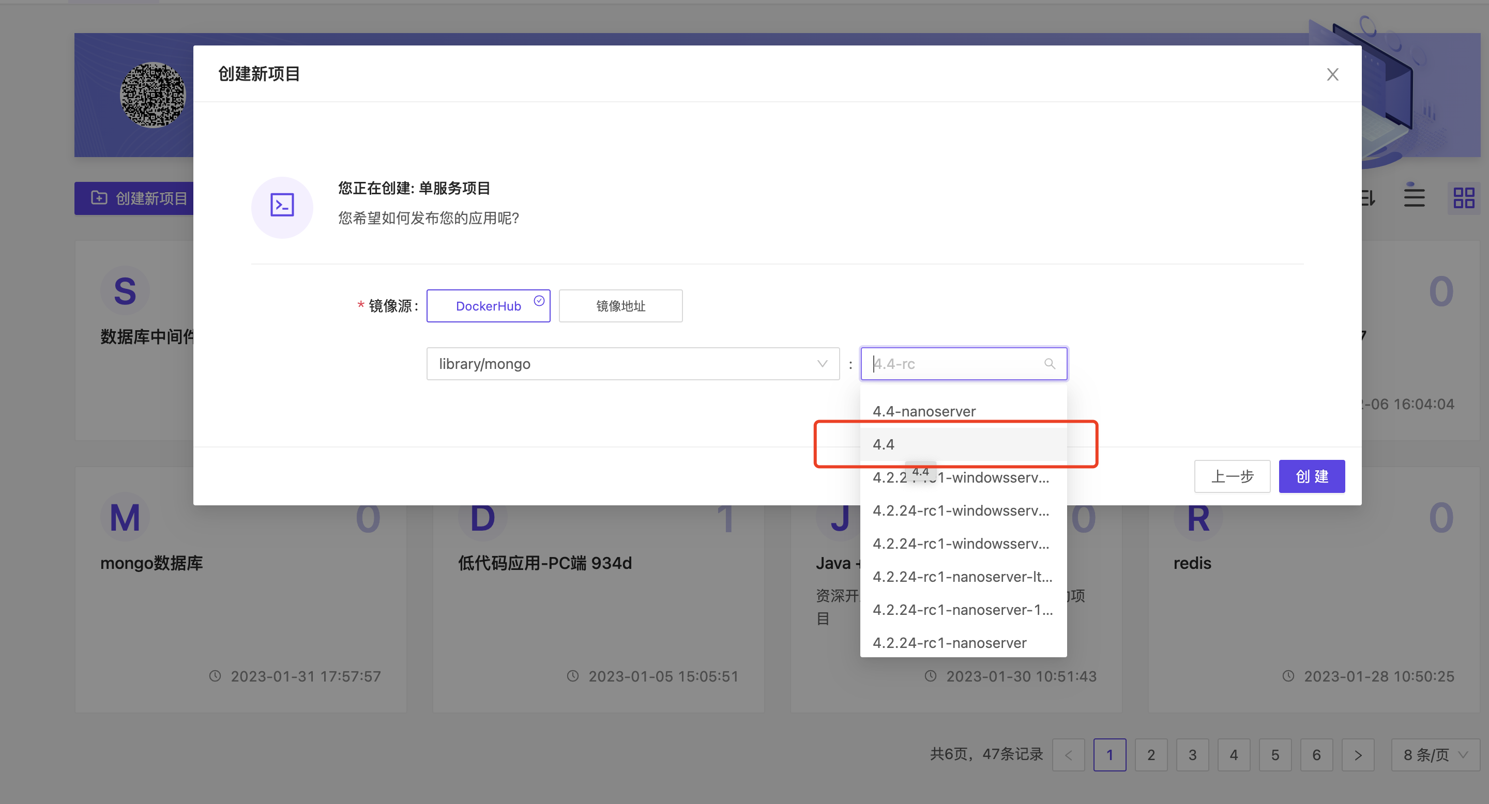Click the 上一步 button to go back
1489x804 pixels.
pos(1232,476)
